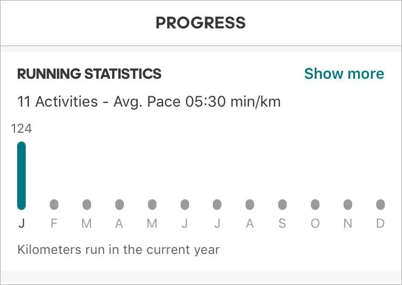Image resolution: width=402 pixels, height=285 pixels.
Task: Choose the May data point dot
Action: 152,205
